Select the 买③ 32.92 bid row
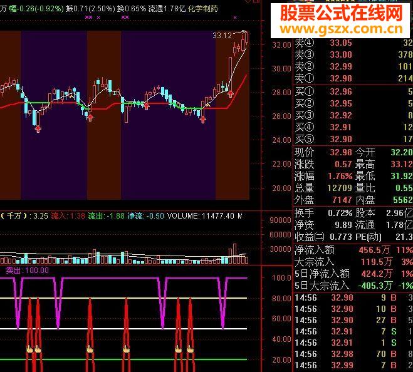413x372 pixels. point(353,115)
